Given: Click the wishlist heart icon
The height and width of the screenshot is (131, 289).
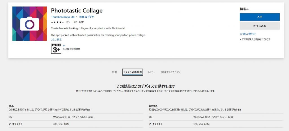Looking at the screenshot, I should click(x=241, y=34).
